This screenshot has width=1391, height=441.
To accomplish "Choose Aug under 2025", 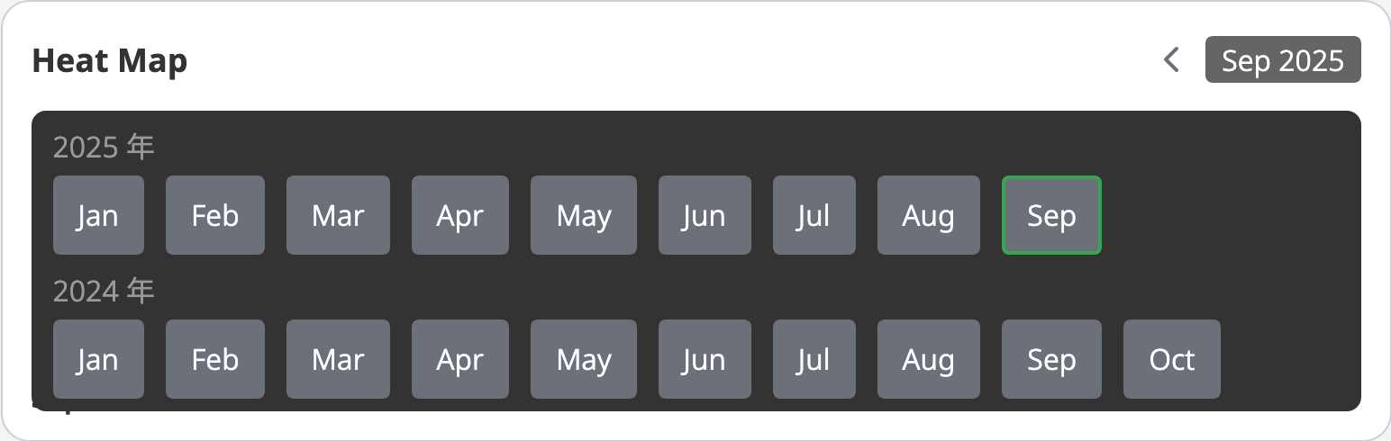I will (x=928, y=215).
